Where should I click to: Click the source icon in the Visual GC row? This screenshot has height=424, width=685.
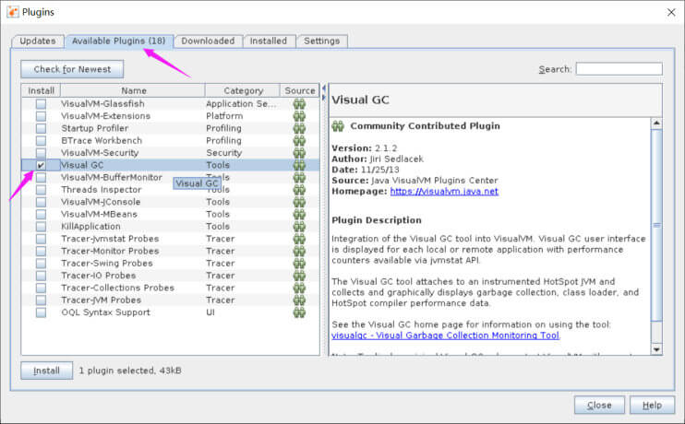[x=299, y=165]
